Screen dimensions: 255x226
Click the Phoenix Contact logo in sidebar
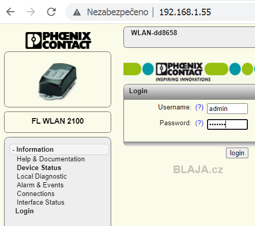click(58, 40)
